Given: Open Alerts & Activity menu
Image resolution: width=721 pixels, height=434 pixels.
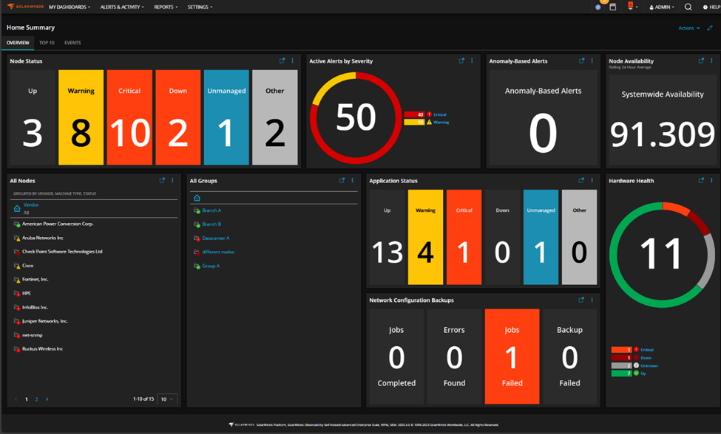Looking at the screenshot, I should 122,7.
